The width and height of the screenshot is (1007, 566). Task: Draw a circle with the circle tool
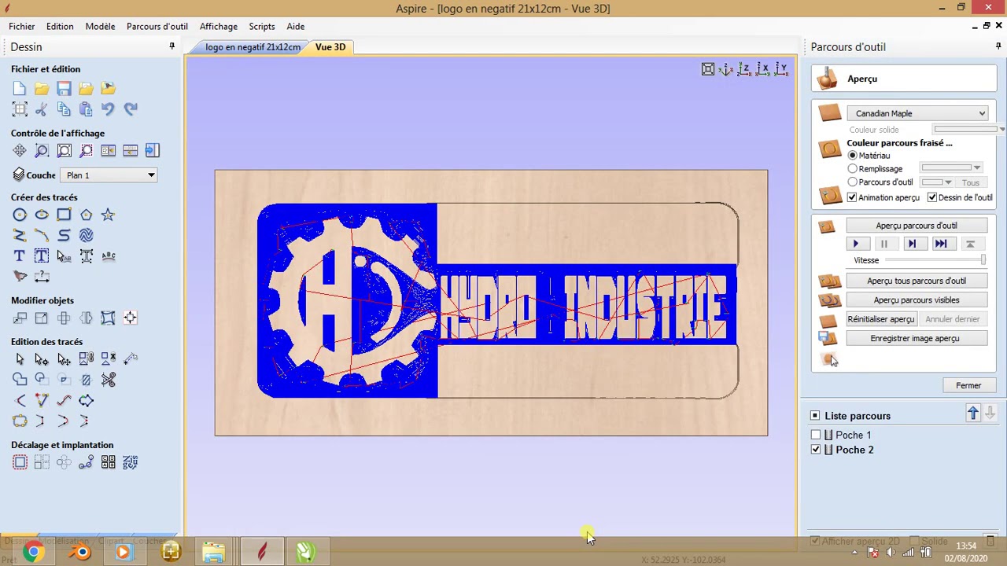20,215
